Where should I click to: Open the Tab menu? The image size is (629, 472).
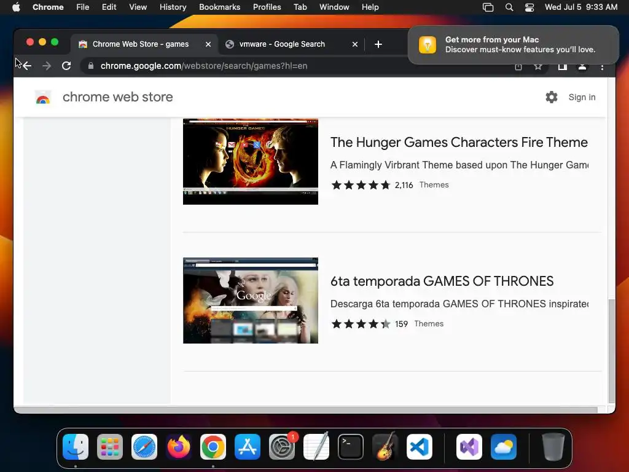300,7
